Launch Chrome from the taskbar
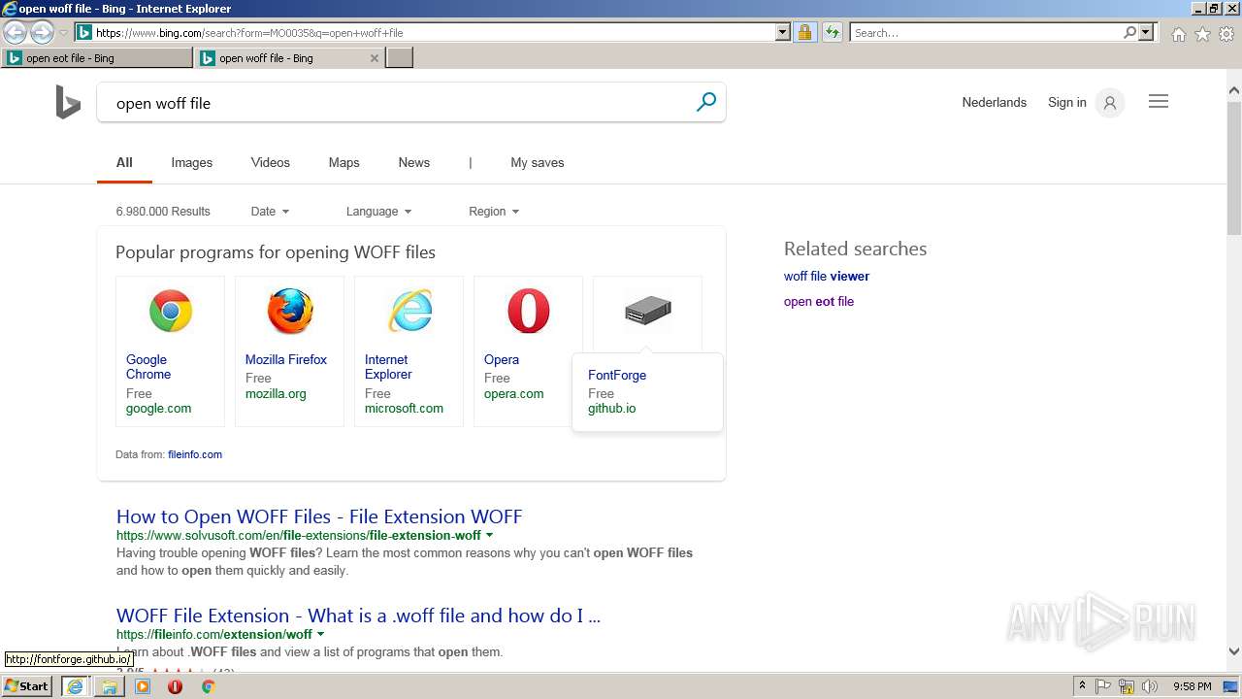Screen dimensions: 1242x699 pos(208,686)
